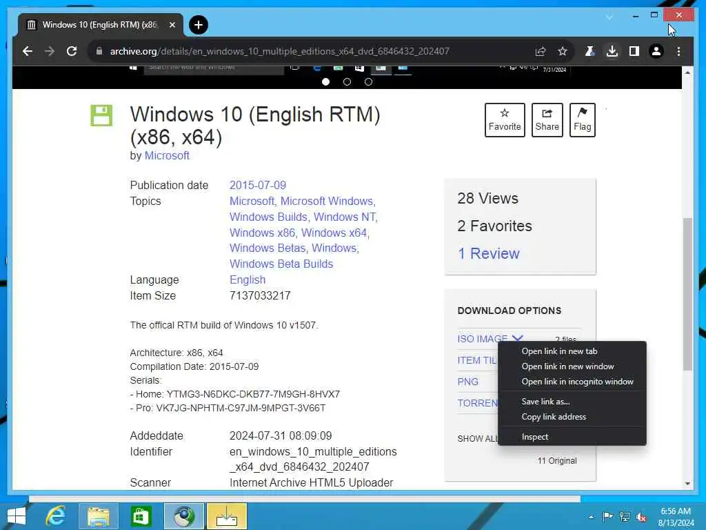Select the Windows 10 (English RTM) browser tab
This screenshot has width=706, height=530.
[x=101, y=25]
